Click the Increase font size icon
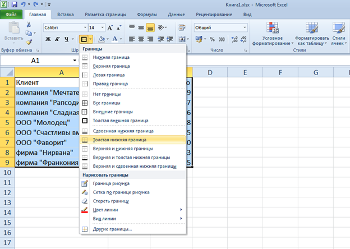 click(x=109, y=27)
